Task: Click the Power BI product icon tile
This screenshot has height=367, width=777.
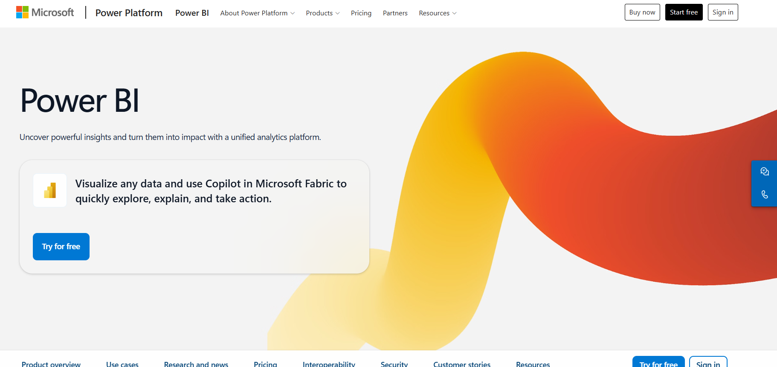Action: click(50, 190)
